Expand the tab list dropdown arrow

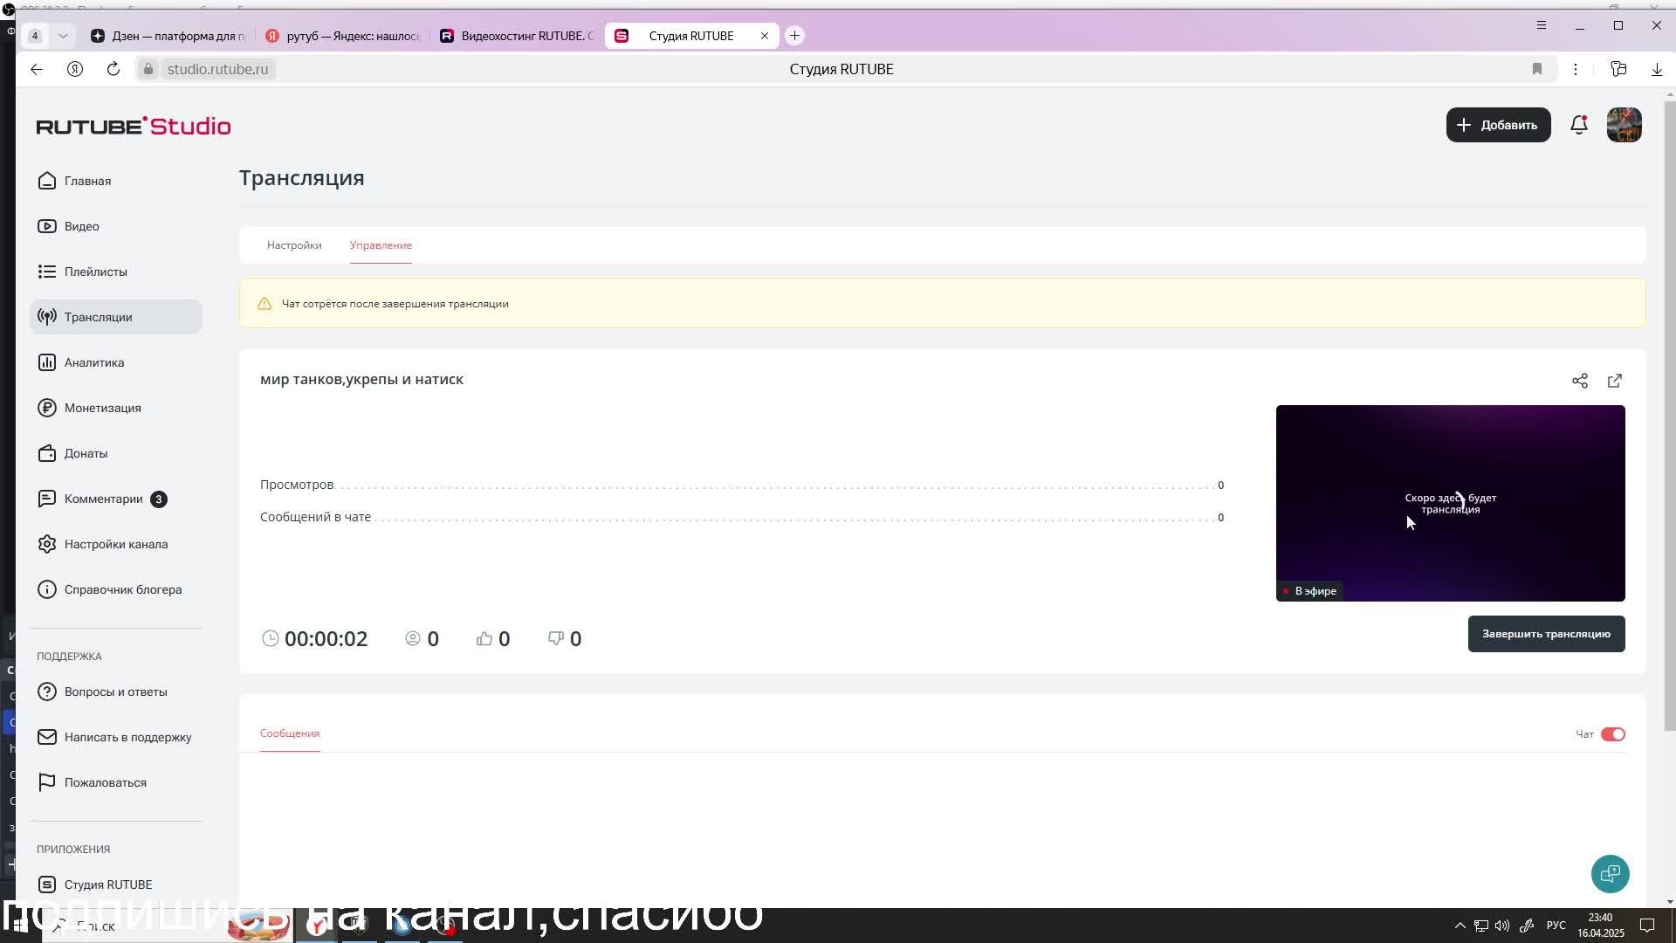coord(63,36)
